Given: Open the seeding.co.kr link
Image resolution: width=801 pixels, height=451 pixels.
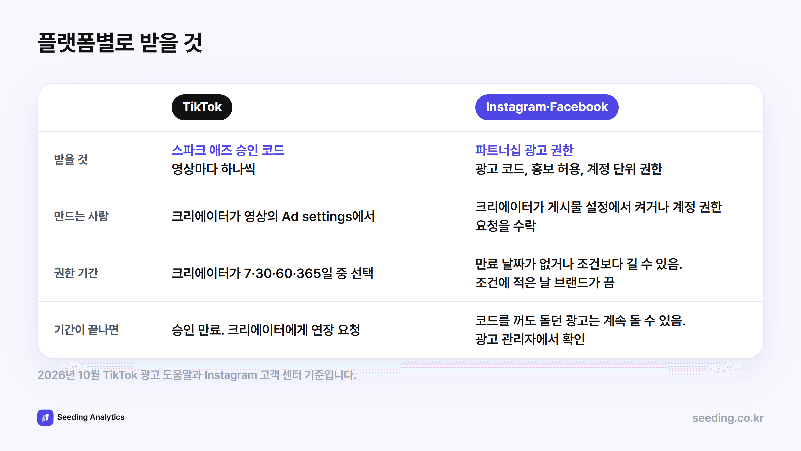Looking at the screenshot, I should [728, 418].
